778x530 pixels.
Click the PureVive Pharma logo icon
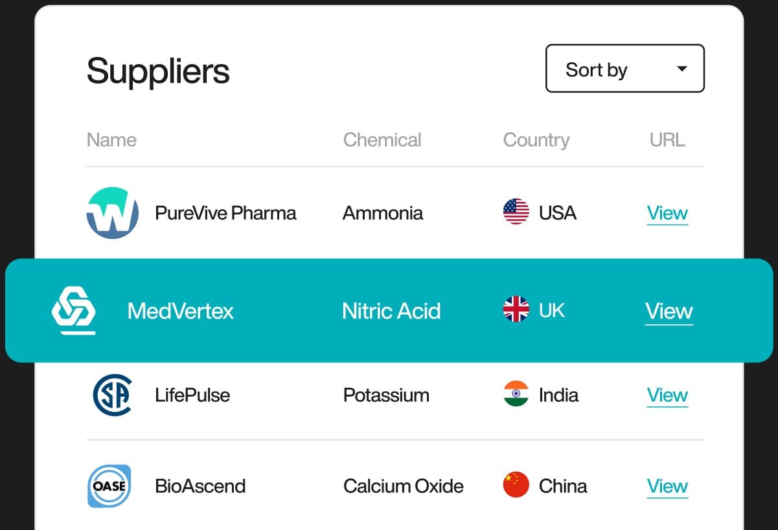click(112, 213)
